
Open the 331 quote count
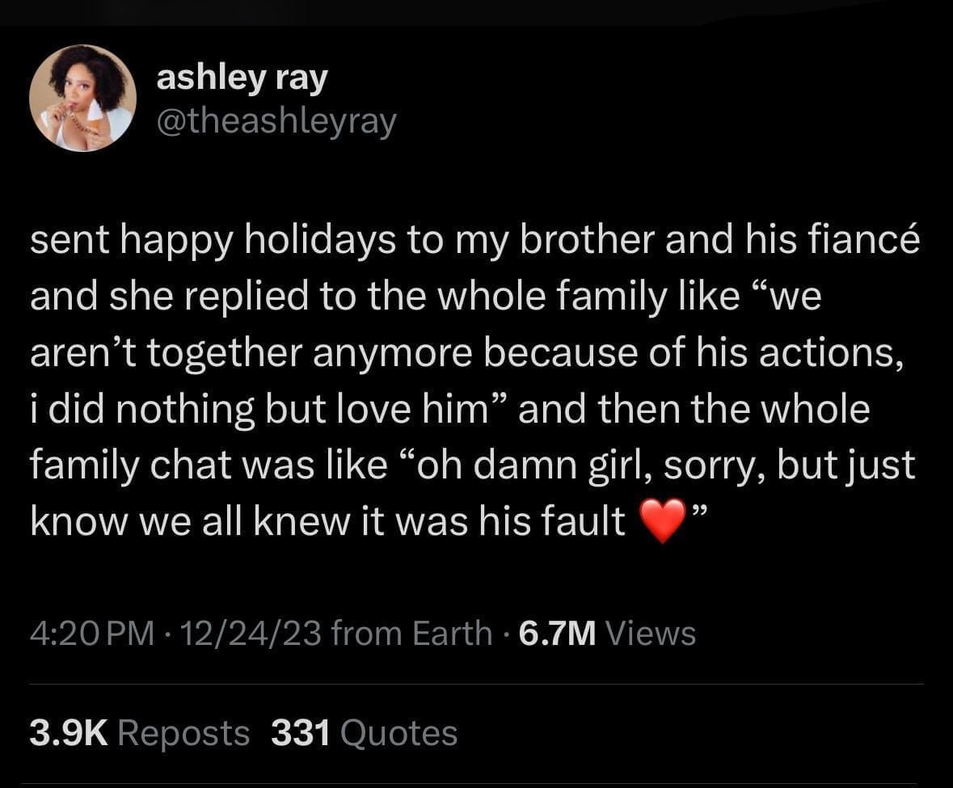coord(301,733)
